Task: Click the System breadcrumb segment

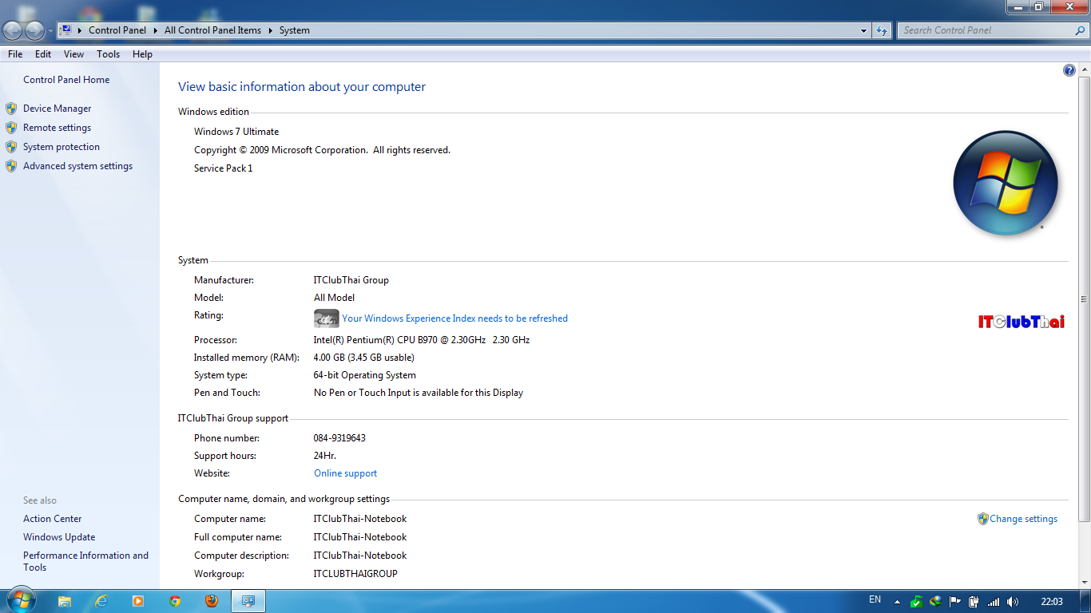Action: point(294,30)
